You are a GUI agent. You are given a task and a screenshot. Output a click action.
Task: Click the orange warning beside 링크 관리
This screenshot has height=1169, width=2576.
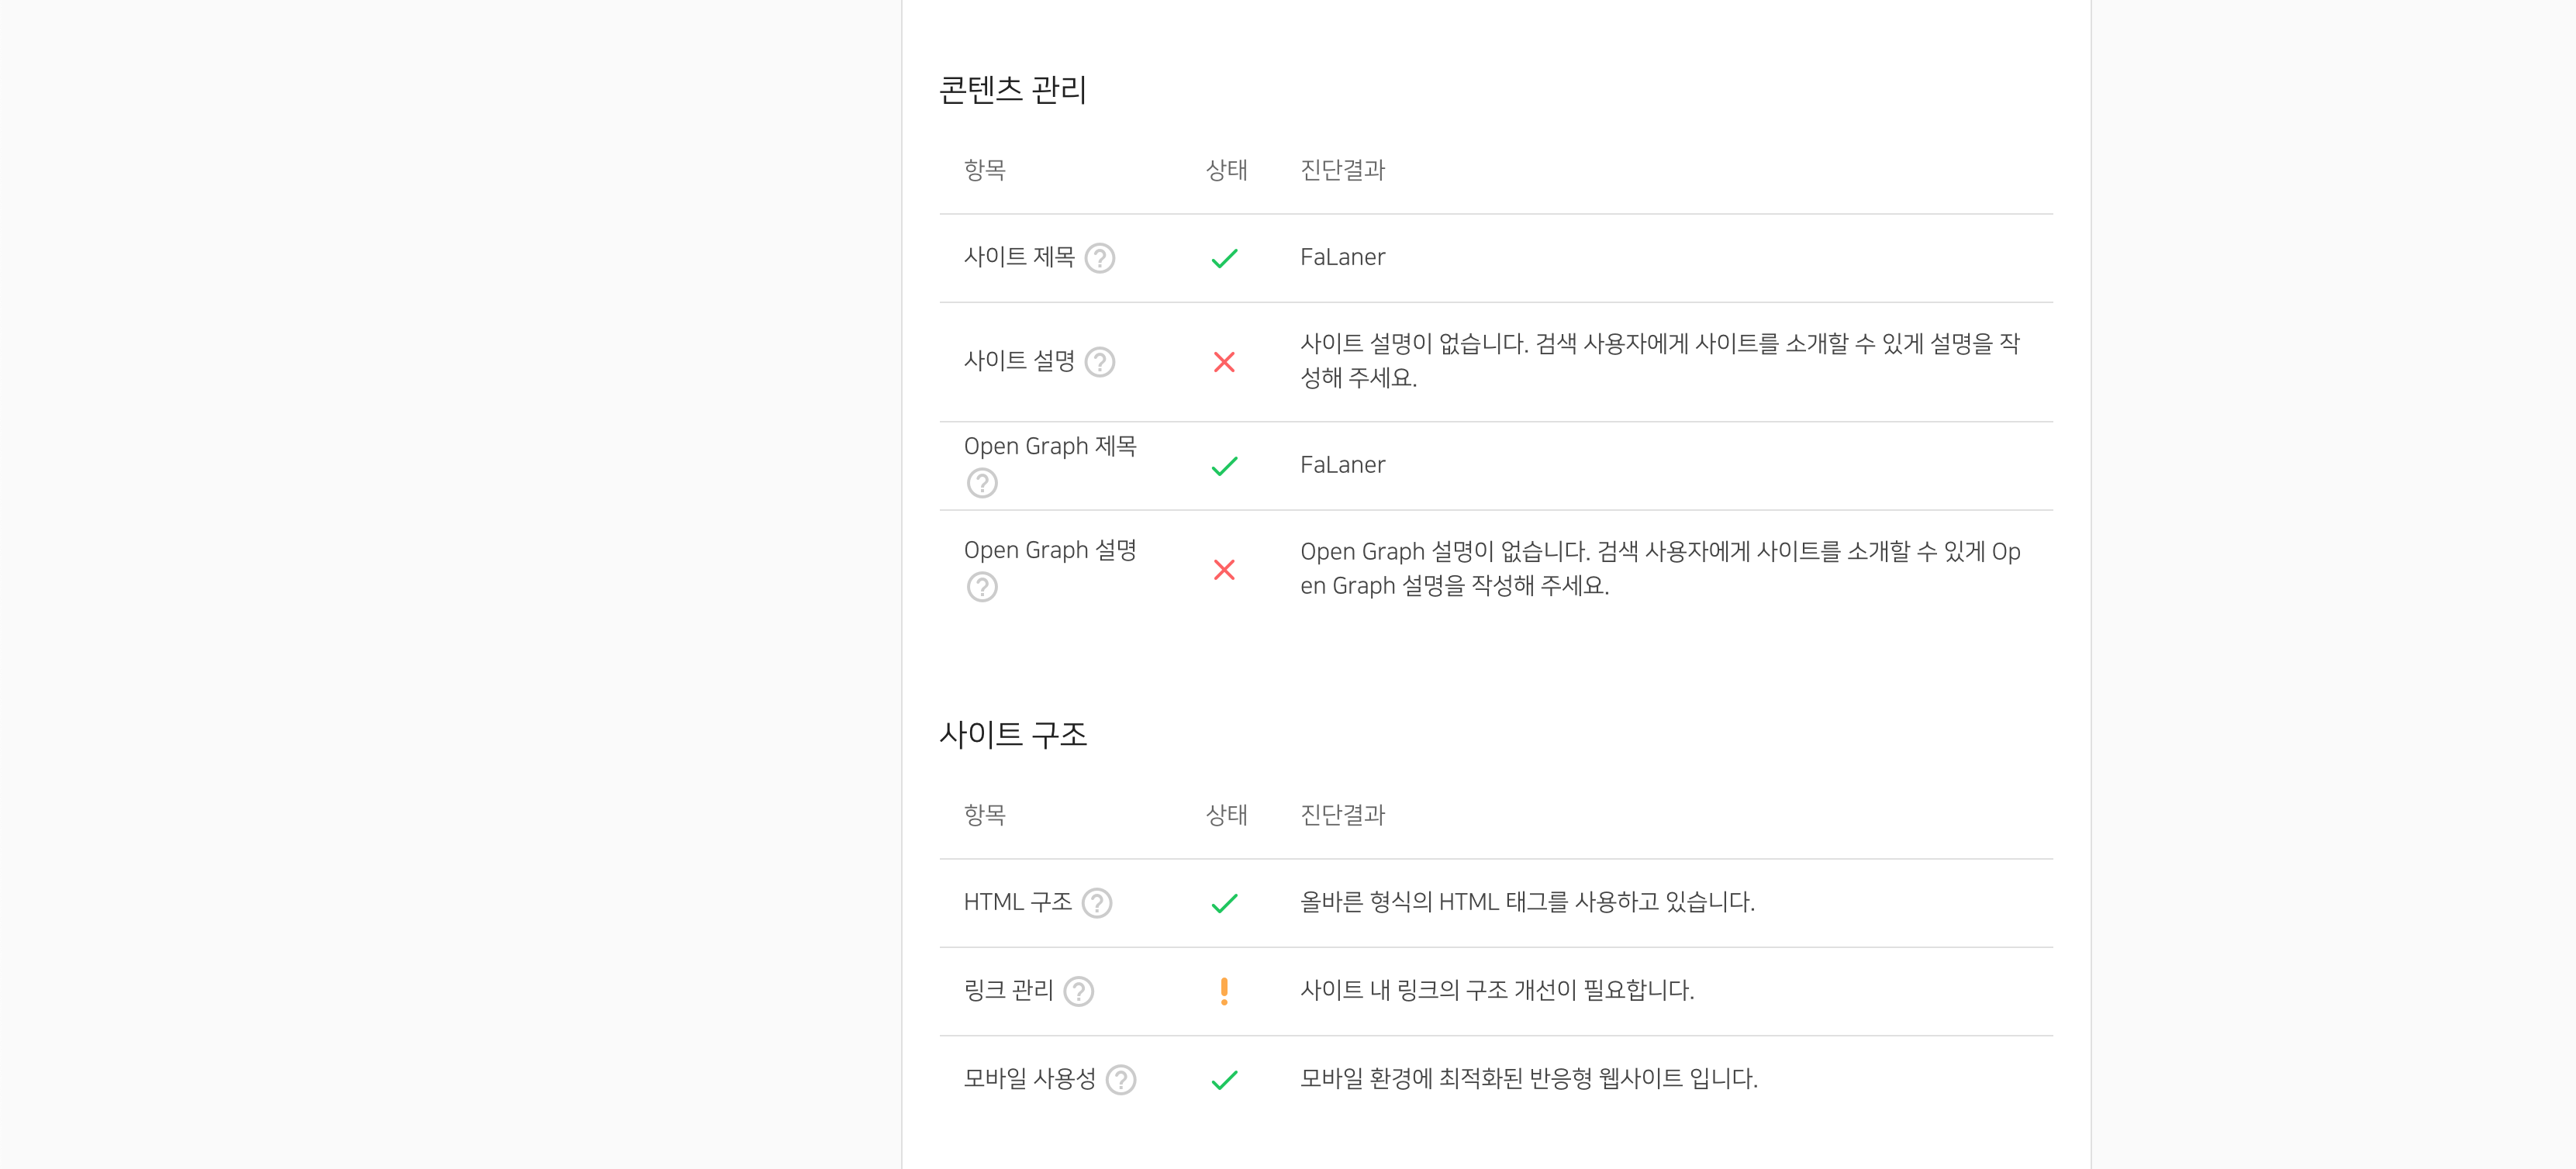point(1225,991)
